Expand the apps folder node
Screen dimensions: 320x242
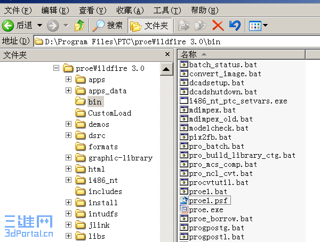pos(69,79)
